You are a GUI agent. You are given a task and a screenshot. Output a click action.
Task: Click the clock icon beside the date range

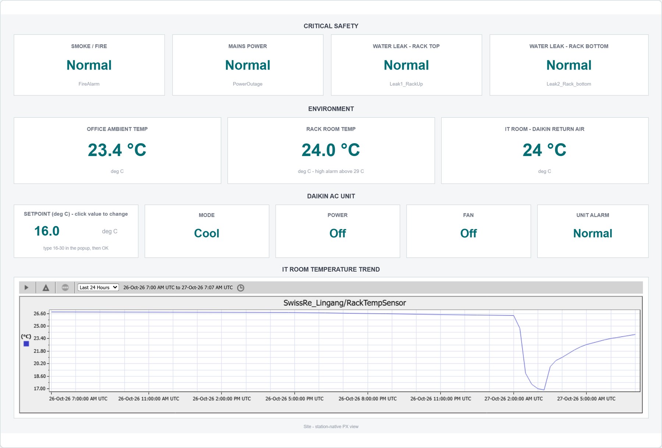[241, 288]
